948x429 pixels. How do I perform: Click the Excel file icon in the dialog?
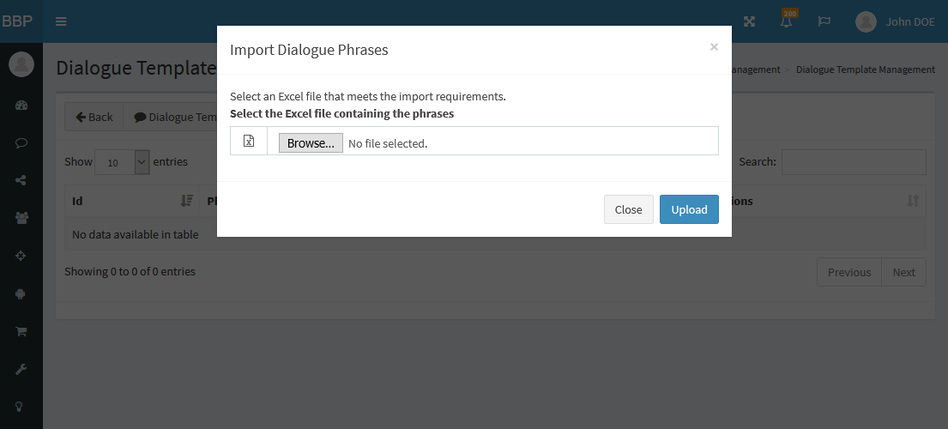249,142
